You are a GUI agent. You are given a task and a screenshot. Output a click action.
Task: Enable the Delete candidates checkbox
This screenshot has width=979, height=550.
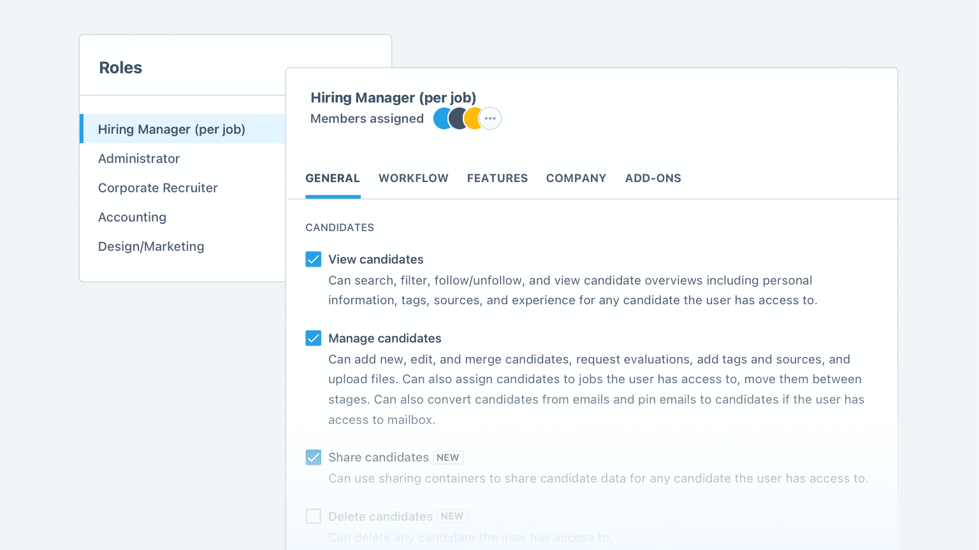coord(313,516)
